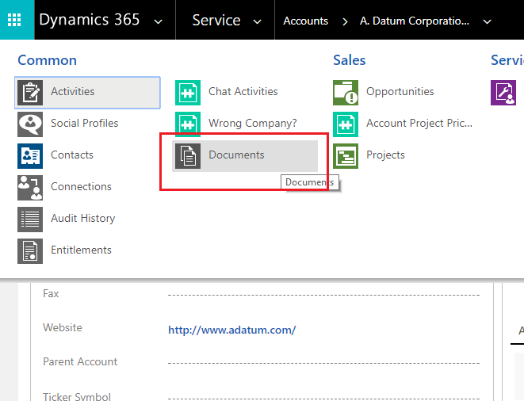The width and height of the screenshot is (524, 401).
Task: Click the Entitlements icon
Action: tap(30, 250)
